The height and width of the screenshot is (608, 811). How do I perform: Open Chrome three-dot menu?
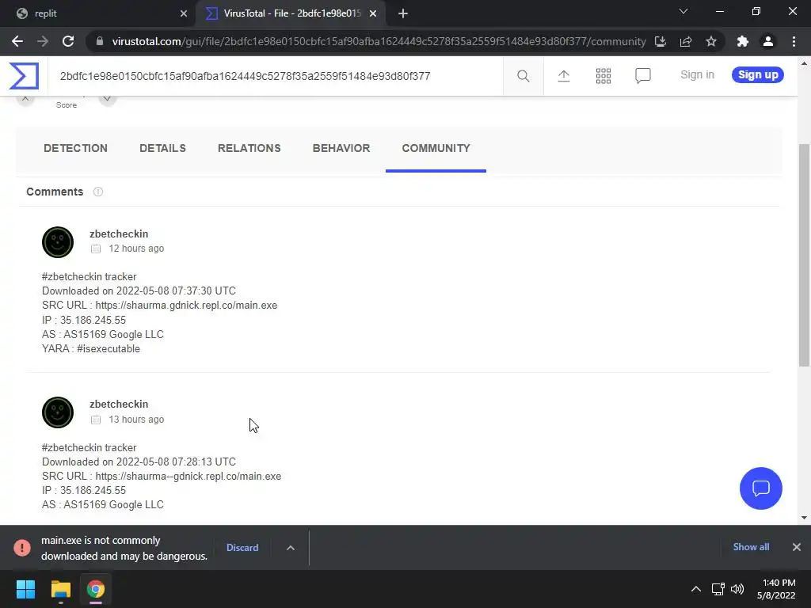point(794,41)
